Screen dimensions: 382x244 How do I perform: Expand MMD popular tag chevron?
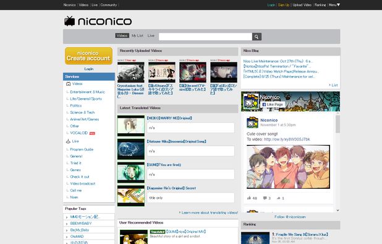[x=67, y=217]
